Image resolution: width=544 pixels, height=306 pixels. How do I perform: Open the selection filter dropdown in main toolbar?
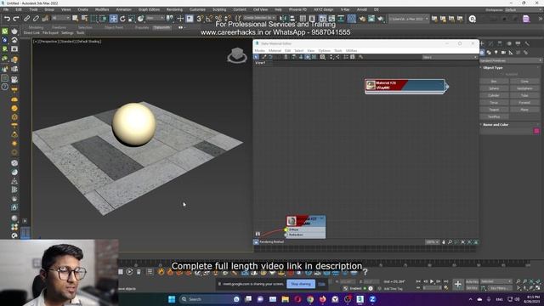click(60, 18)
